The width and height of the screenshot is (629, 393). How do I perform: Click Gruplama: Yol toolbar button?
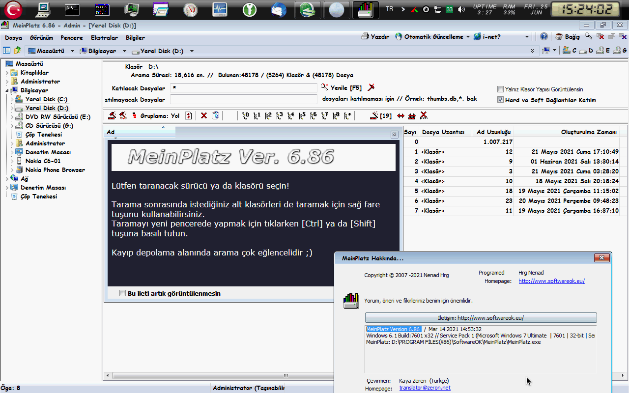[x=156, y=116]
